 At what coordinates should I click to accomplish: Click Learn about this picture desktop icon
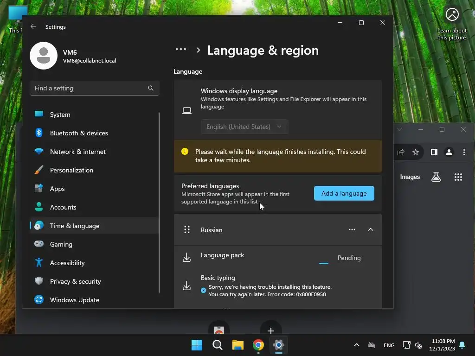pyautogui.click(x=452, y=23)
